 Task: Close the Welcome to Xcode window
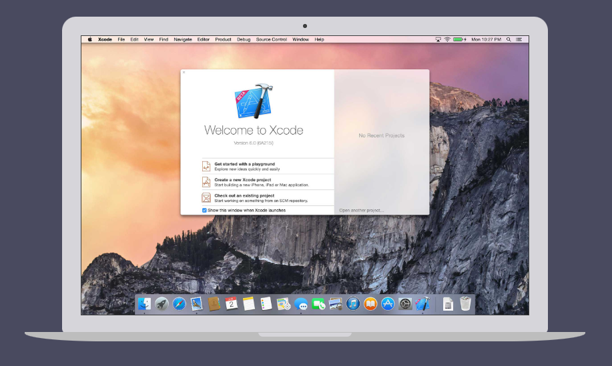[x=184, y=73]
